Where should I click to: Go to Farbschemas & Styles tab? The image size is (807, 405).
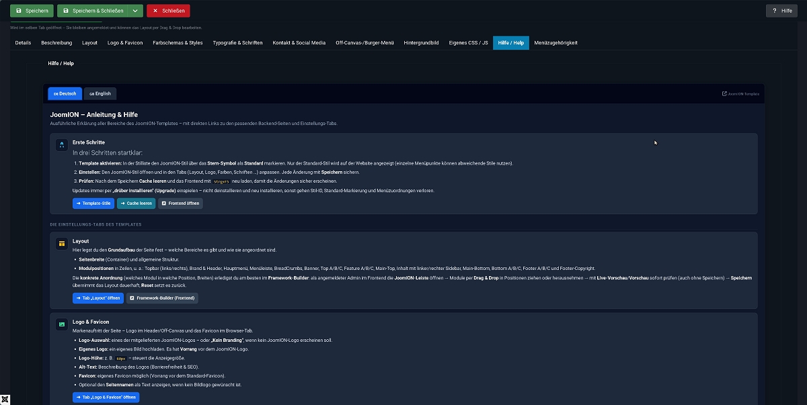[x=178, y=42]
